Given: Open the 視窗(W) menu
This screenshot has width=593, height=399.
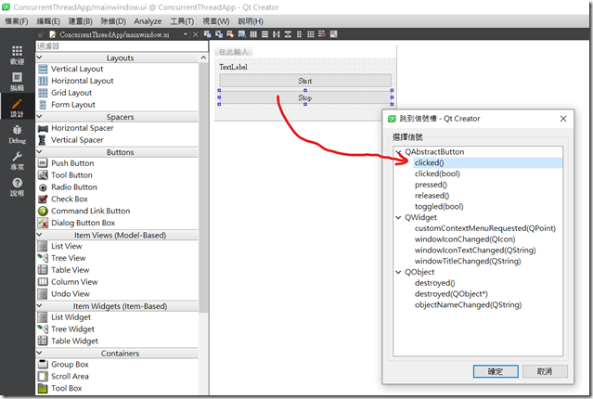Looking at the screenshot, I should coord(215,21).
